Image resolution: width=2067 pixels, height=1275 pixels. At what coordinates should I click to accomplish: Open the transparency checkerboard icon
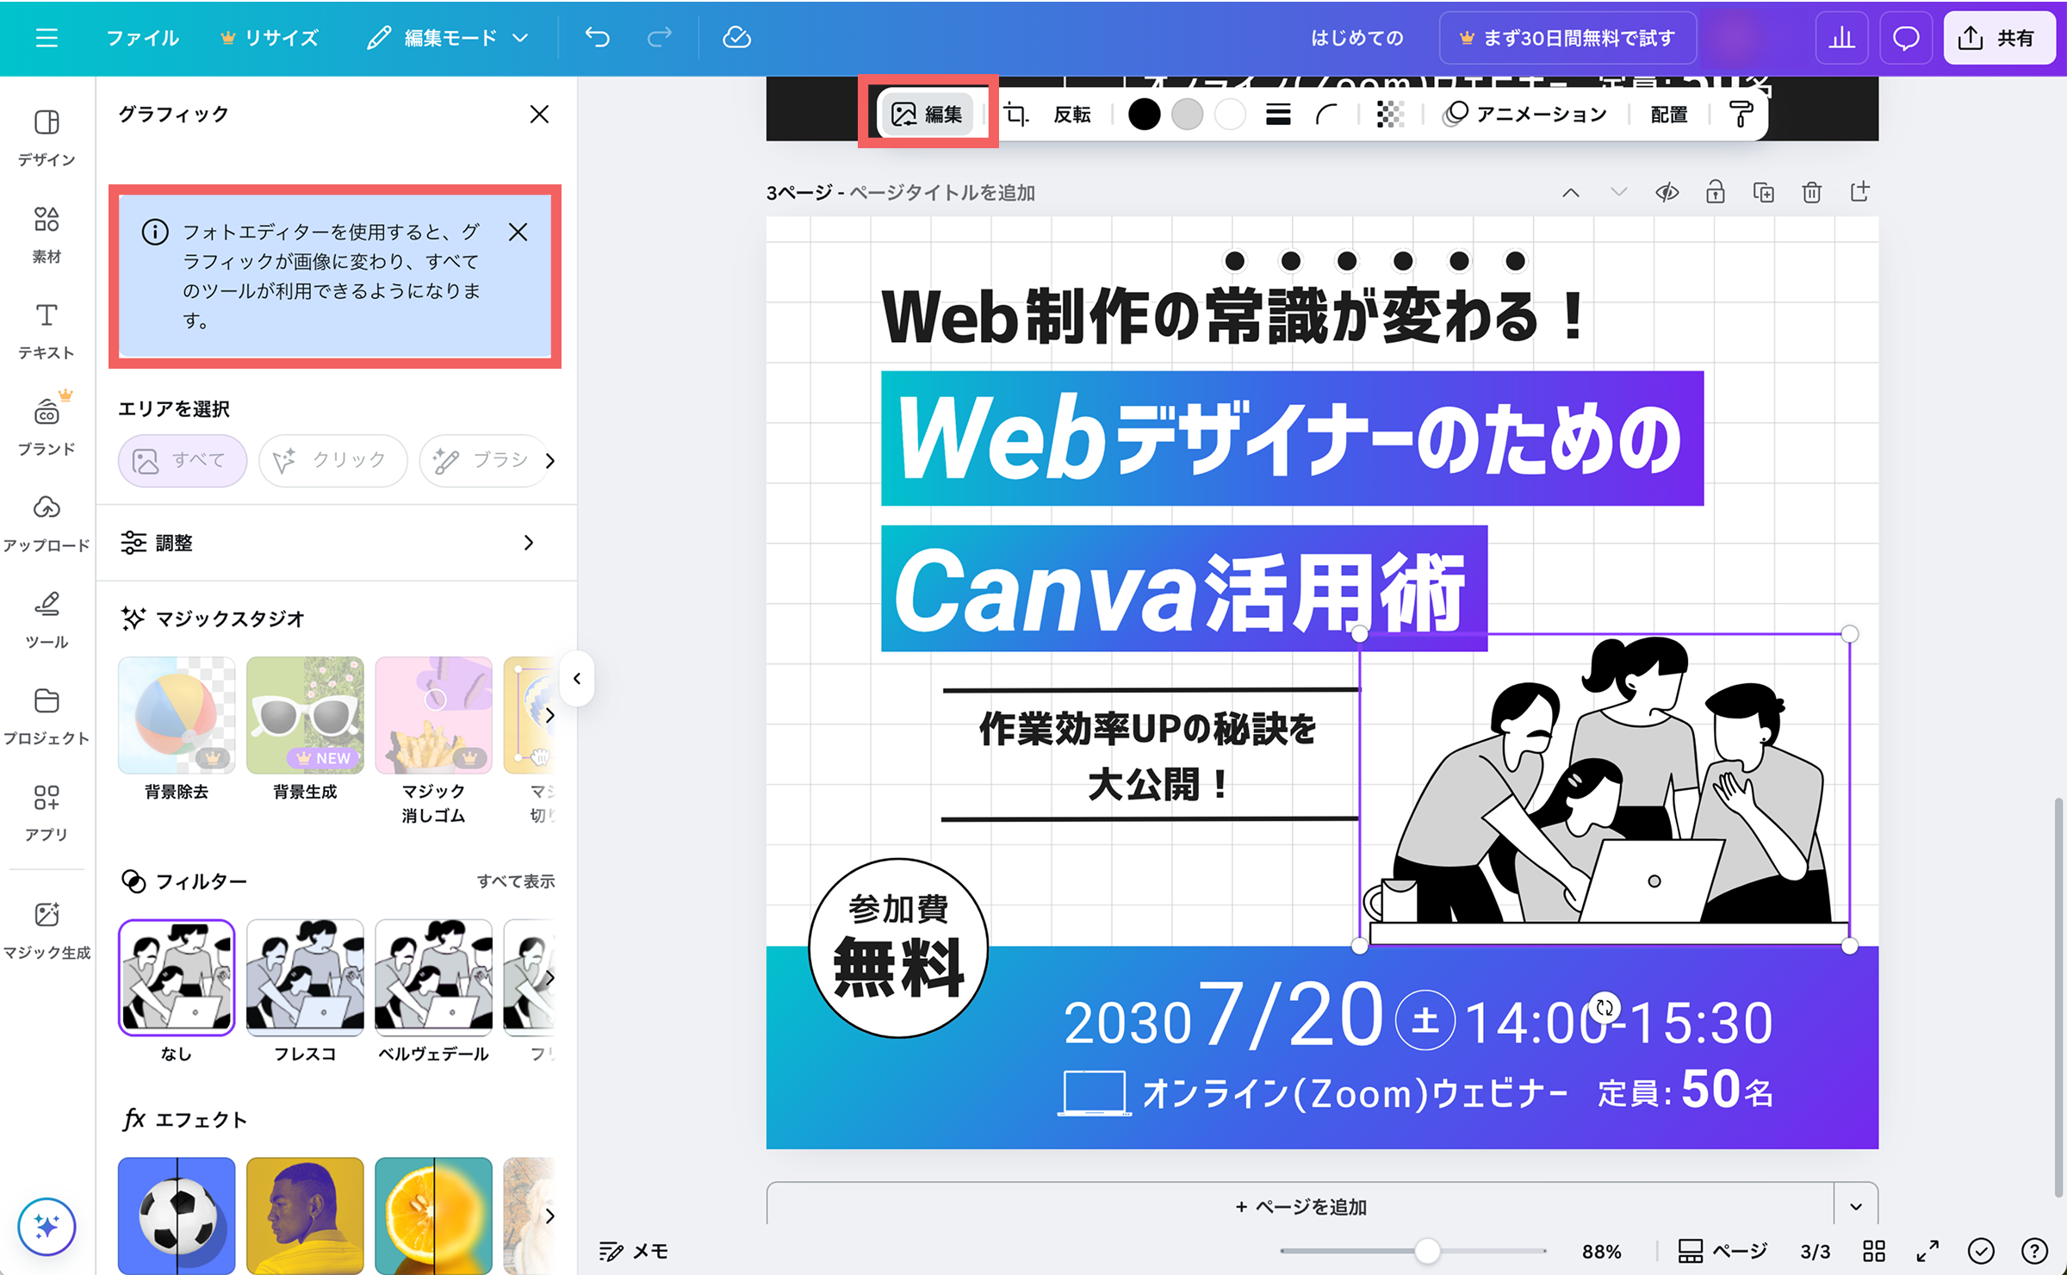[x=1389, y=115]
